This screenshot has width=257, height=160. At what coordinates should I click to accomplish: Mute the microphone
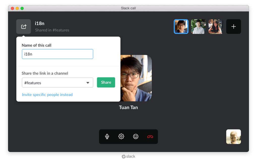(107, 137)
